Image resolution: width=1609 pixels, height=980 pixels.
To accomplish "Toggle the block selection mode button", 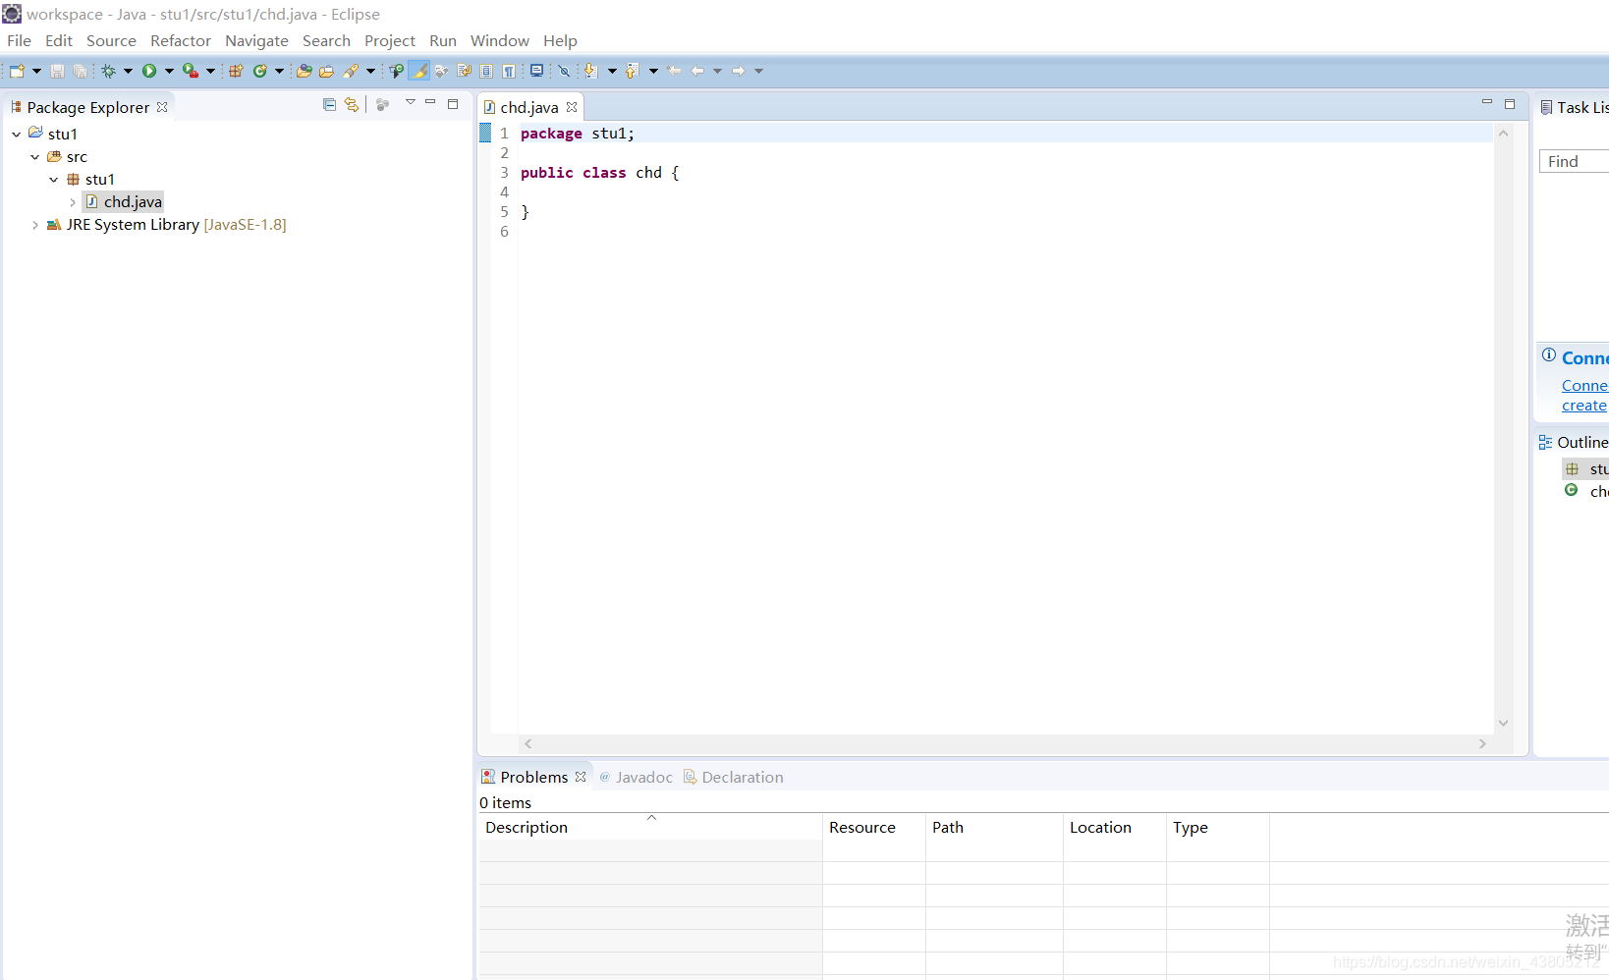I will pyautogui.click(x=486, y=71).
